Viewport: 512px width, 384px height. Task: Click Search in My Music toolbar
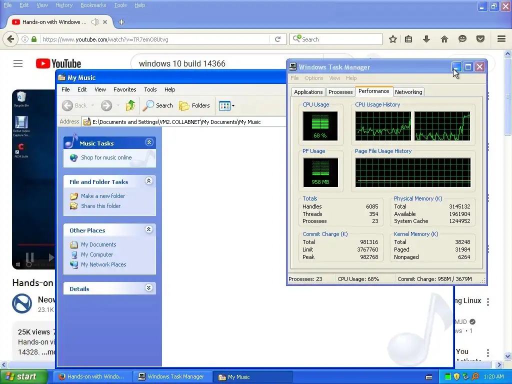pyautogui.click(x=158, y=105)
